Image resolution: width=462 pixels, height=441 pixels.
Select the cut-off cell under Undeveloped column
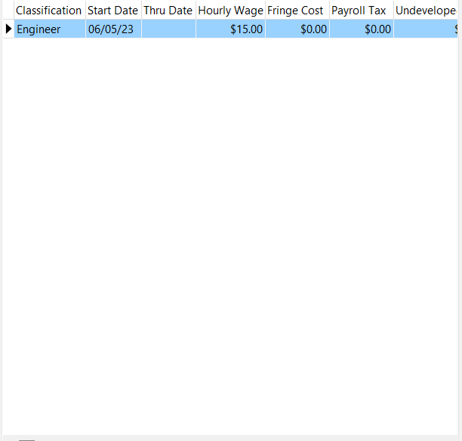[x=426, y=29]
